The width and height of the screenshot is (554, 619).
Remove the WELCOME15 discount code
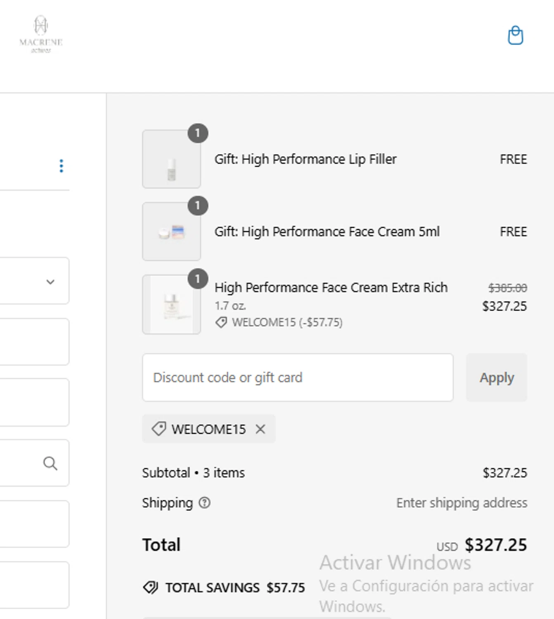tap(260, 429)
